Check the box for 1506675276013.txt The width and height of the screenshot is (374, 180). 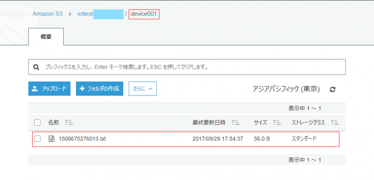tap(37, 139)
